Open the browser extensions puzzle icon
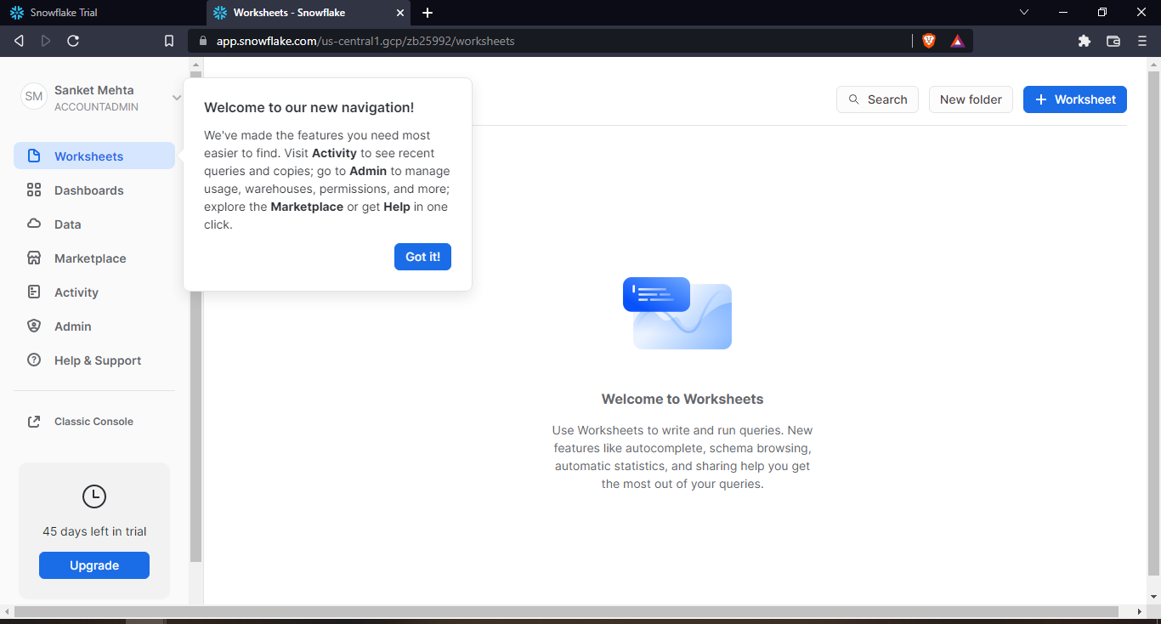Viewport: 1161px width, 624px height. (1084, 41)
